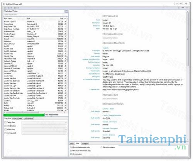Minimize the dp4 Font Viewer window
The height and width of the screenshot is (161, 193).
coord(177,4)
